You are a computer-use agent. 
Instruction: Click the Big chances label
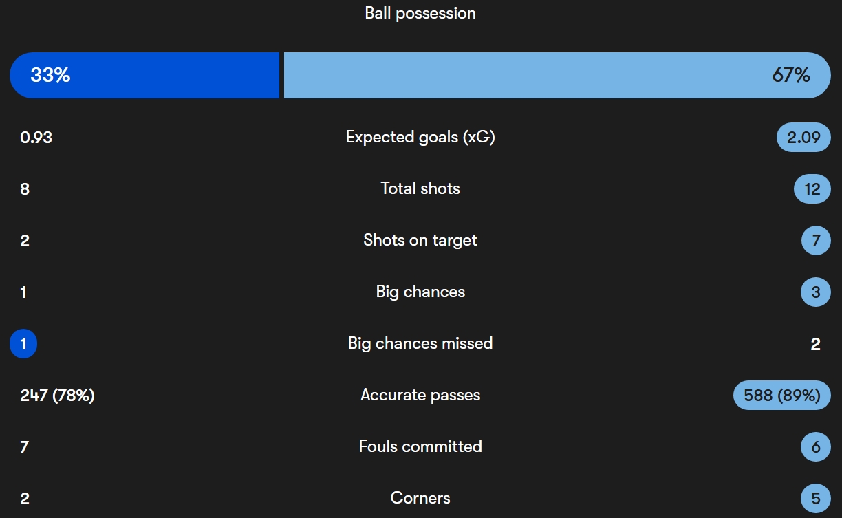tap(420, 292)
